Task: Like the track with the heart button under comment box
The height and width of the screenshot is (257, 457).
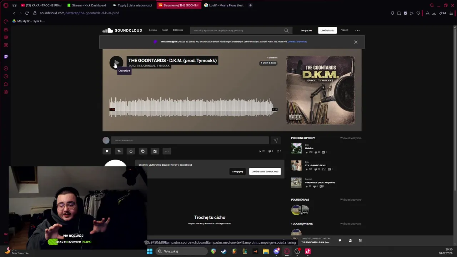Action: pos(107,151)
